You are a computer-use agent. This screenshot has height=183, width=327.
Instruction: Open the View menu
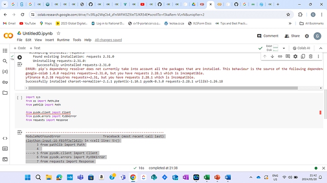tap(38, 40)
